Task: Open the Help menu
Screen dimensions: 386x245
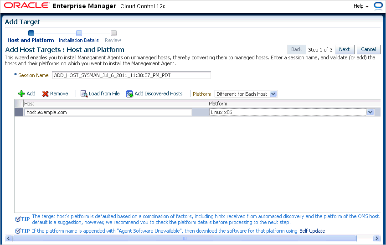Action: point(361,6)
